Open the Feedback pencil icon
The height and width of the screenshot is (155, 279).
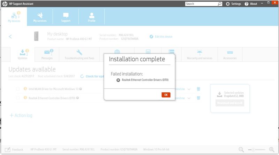(7, 149)
